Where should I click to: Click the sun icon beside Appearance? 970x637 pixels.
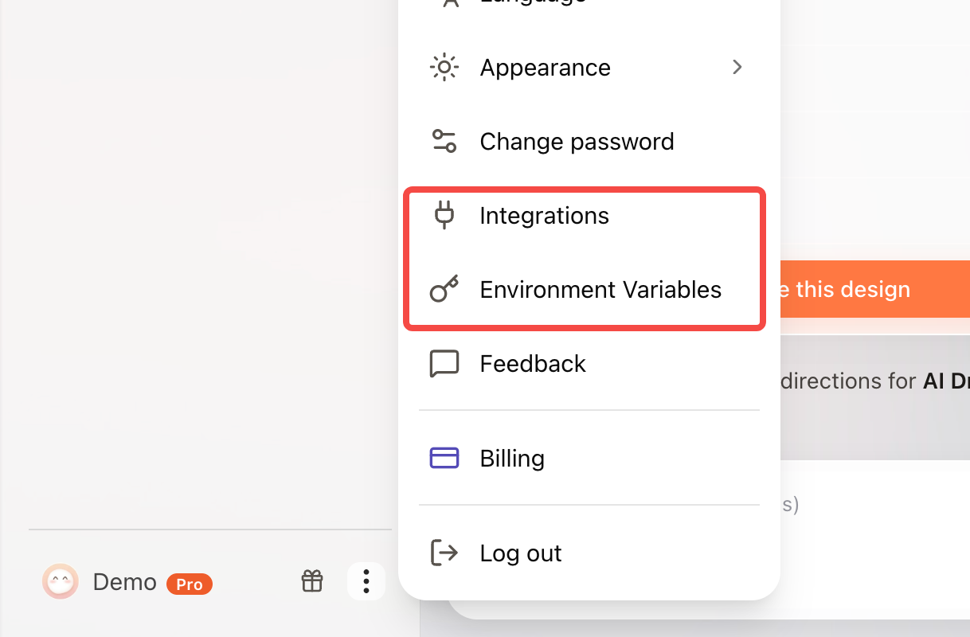point(444,68)
